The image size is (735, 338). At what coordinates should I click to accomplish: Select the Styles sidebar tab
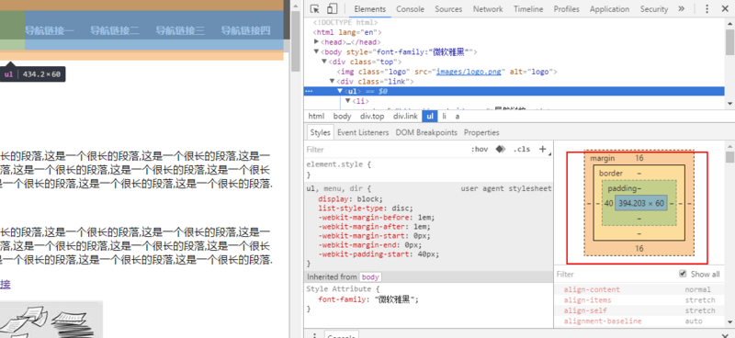pos(320,132)
